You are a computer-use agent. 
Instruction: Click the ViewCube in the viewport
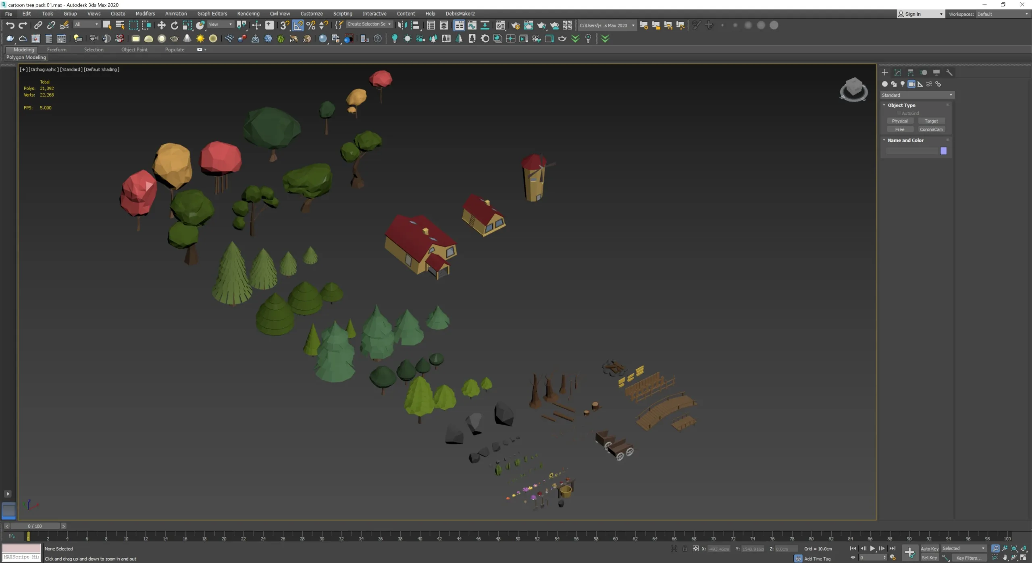click(x=853, y=89)
